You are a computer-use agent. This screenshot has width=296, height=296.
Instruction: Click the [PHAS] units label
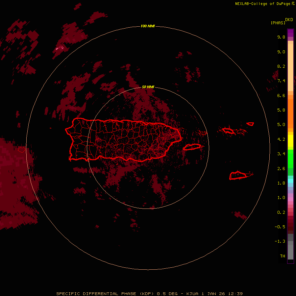[278, 23]
